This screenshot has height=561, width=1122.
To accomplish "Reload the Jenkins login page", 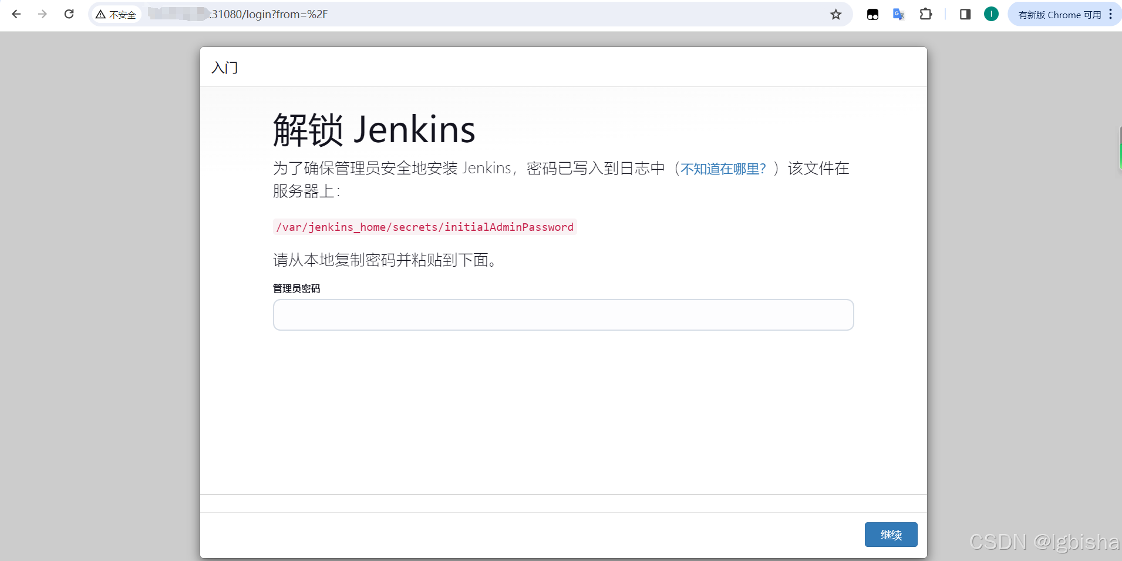I will (69, 14).
